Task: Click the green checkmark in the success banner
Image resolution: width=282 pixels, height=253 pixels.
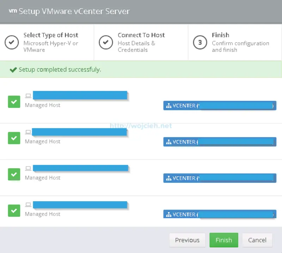Action: click(x=13, y=69)
